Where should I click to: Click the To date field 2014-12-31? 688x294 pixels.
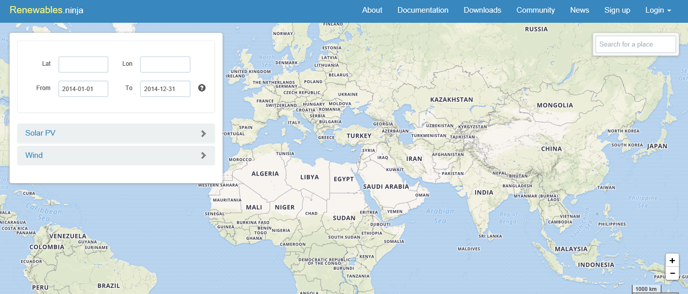(x=165, y=89)
